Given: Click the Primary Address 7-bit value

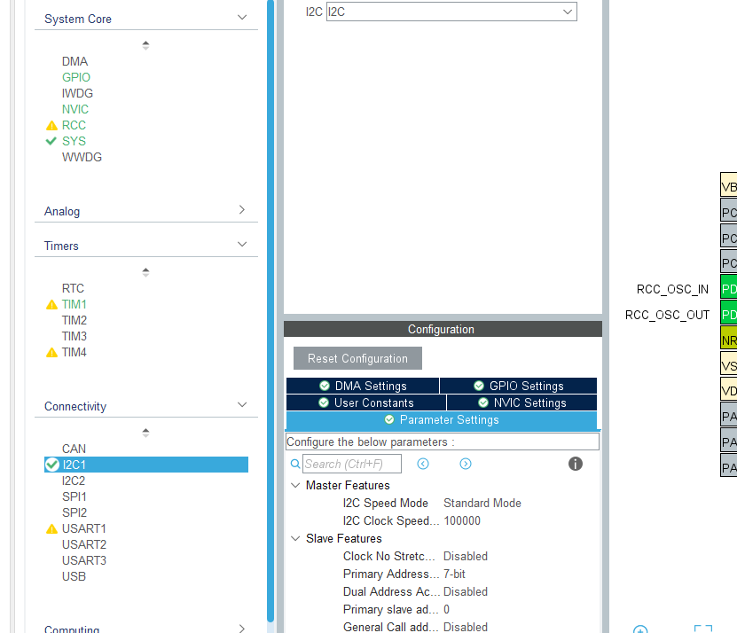Looking at the screenshot, I should coord(454,574).
